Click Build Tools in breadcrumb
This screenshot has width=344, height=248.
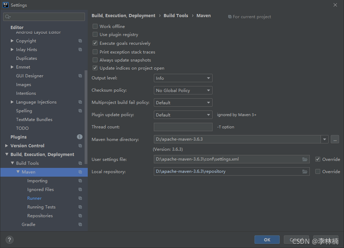pyautogui.click(x=176, y=16)
